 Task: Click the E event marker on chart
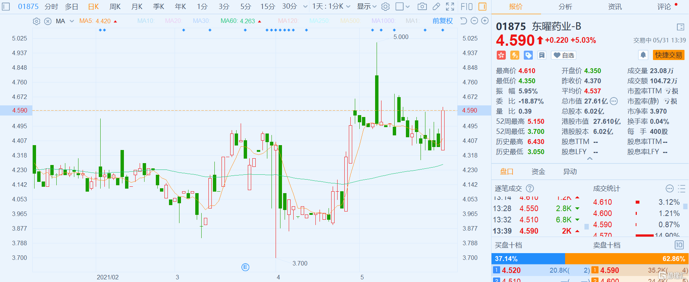[x=245, y=267]
